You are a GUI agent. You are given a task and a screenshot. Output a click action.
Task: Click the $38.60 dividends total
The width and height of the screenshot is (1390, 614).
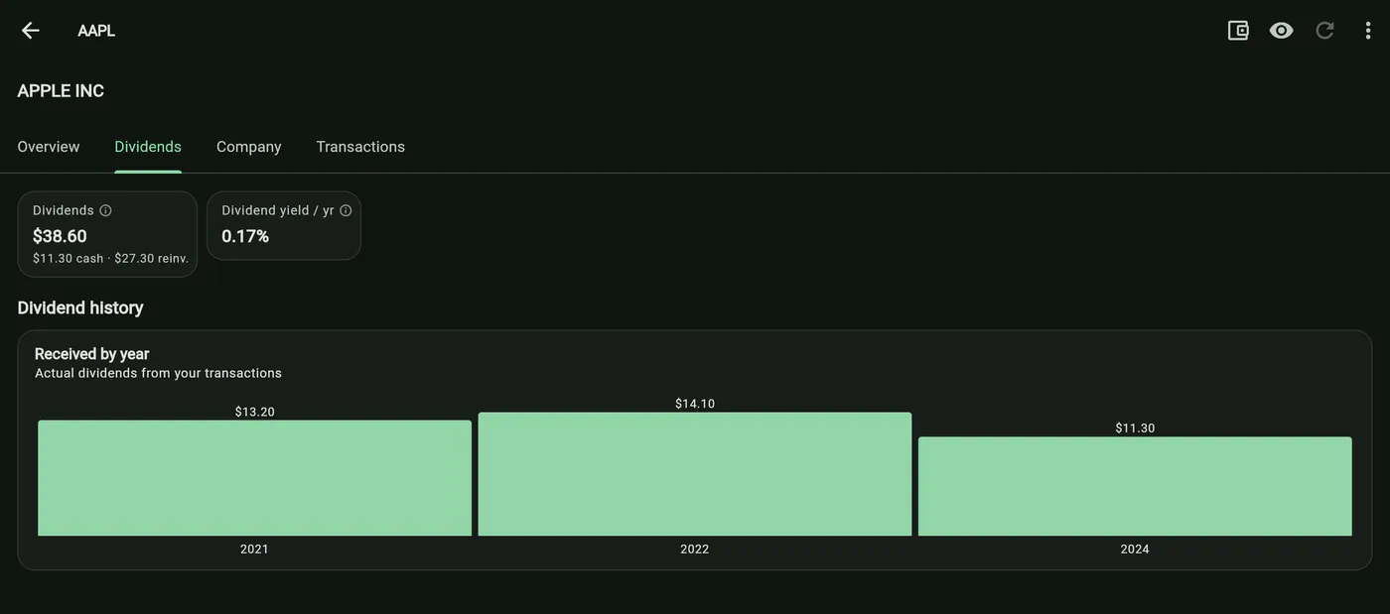tap(60, 236)
